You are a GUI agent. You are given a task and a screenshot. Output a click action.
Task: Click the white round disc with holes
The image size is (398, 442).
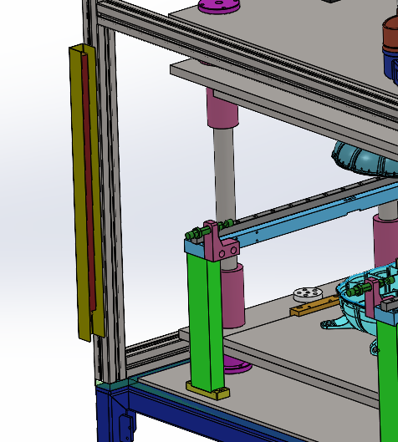point(308,294)
